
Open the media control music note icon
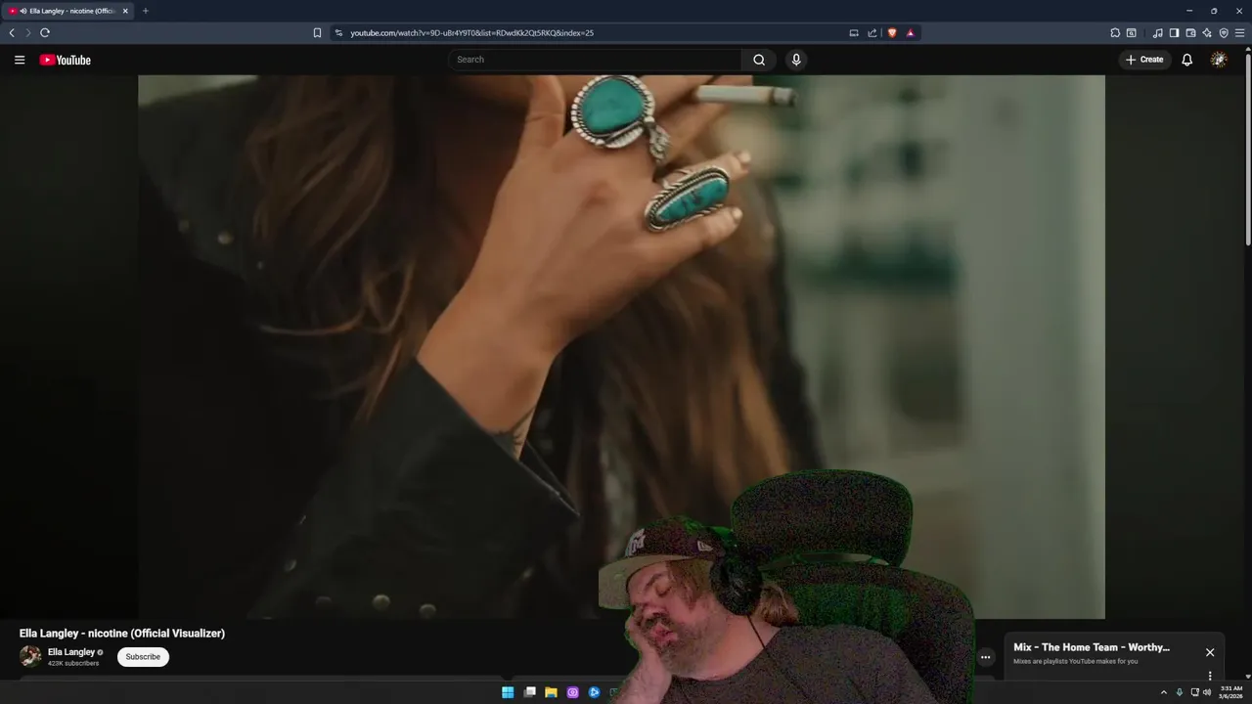1158,32
